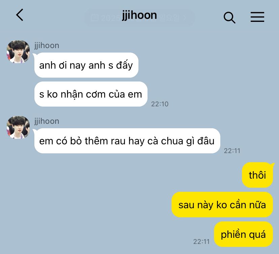Tap the 22:11 timestamp beside 'phiền quá'
This screenshot has width=279, height=254.
pos(201,242)
